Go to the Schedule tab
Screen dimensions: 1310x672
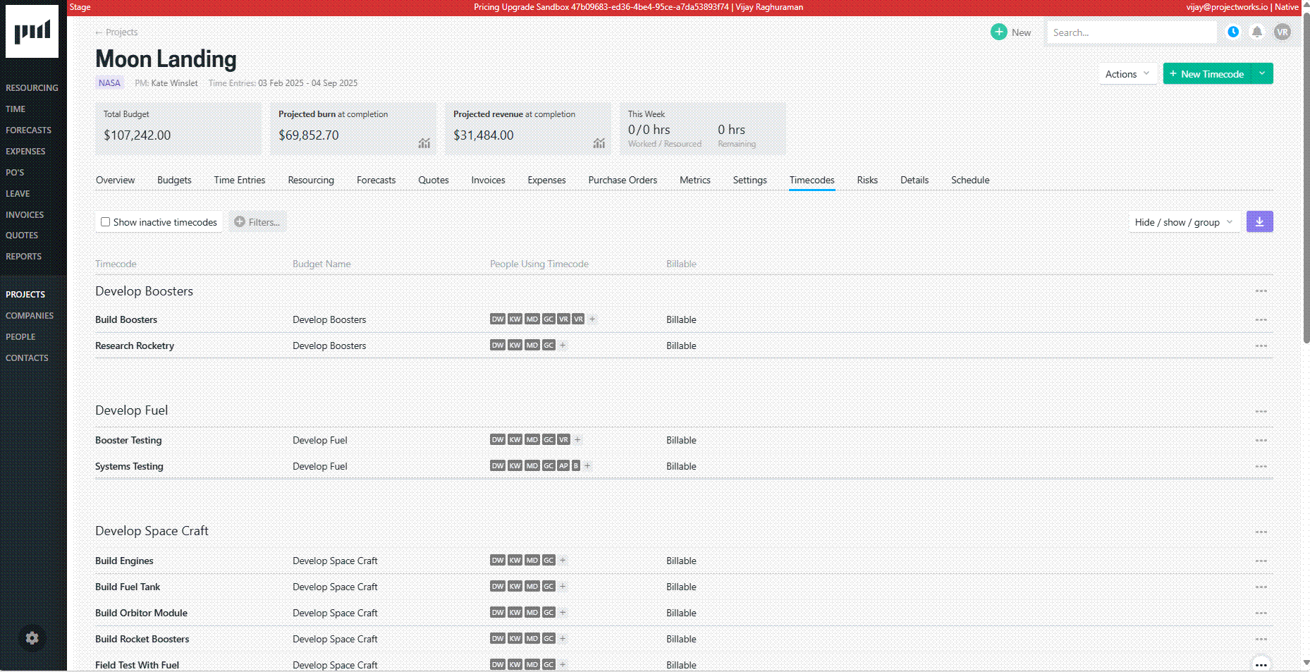pos(970,180)
